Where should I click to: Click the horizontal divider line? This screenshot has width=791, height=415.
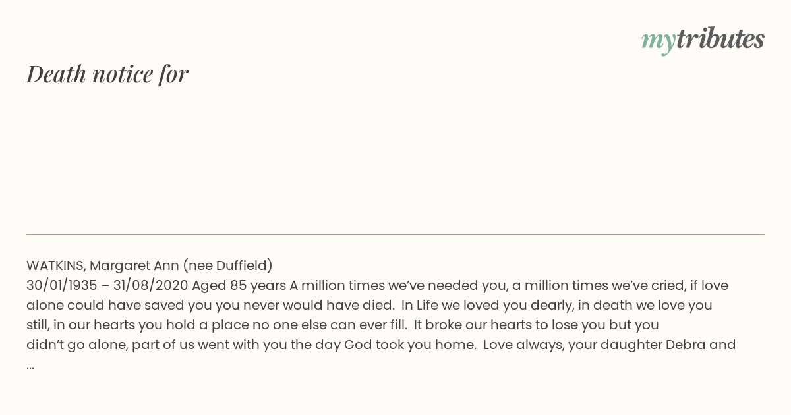[395, 234]
